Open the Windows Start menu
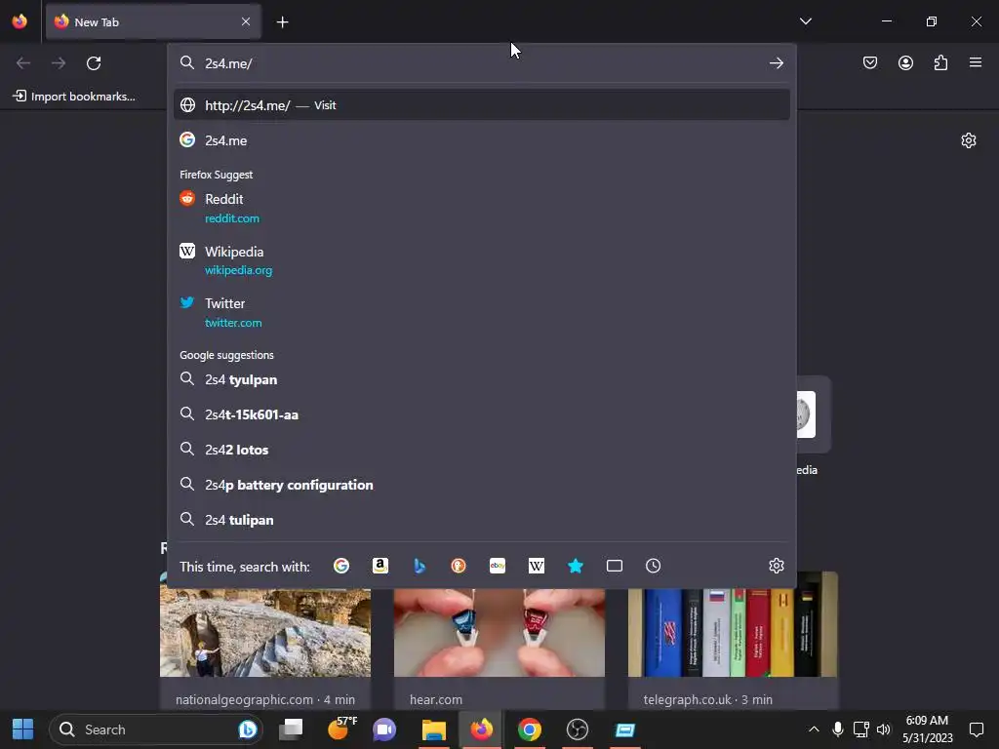The height and width of the screenshot is (749, 999). [23, 729]
